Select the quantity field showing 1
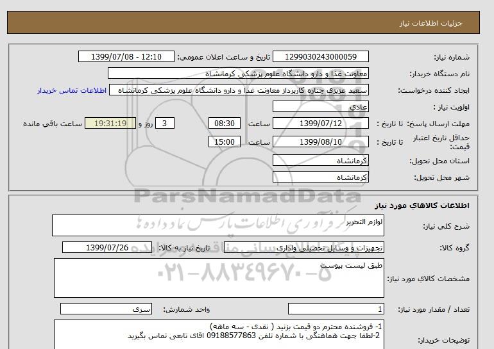 tap(336, 309)
